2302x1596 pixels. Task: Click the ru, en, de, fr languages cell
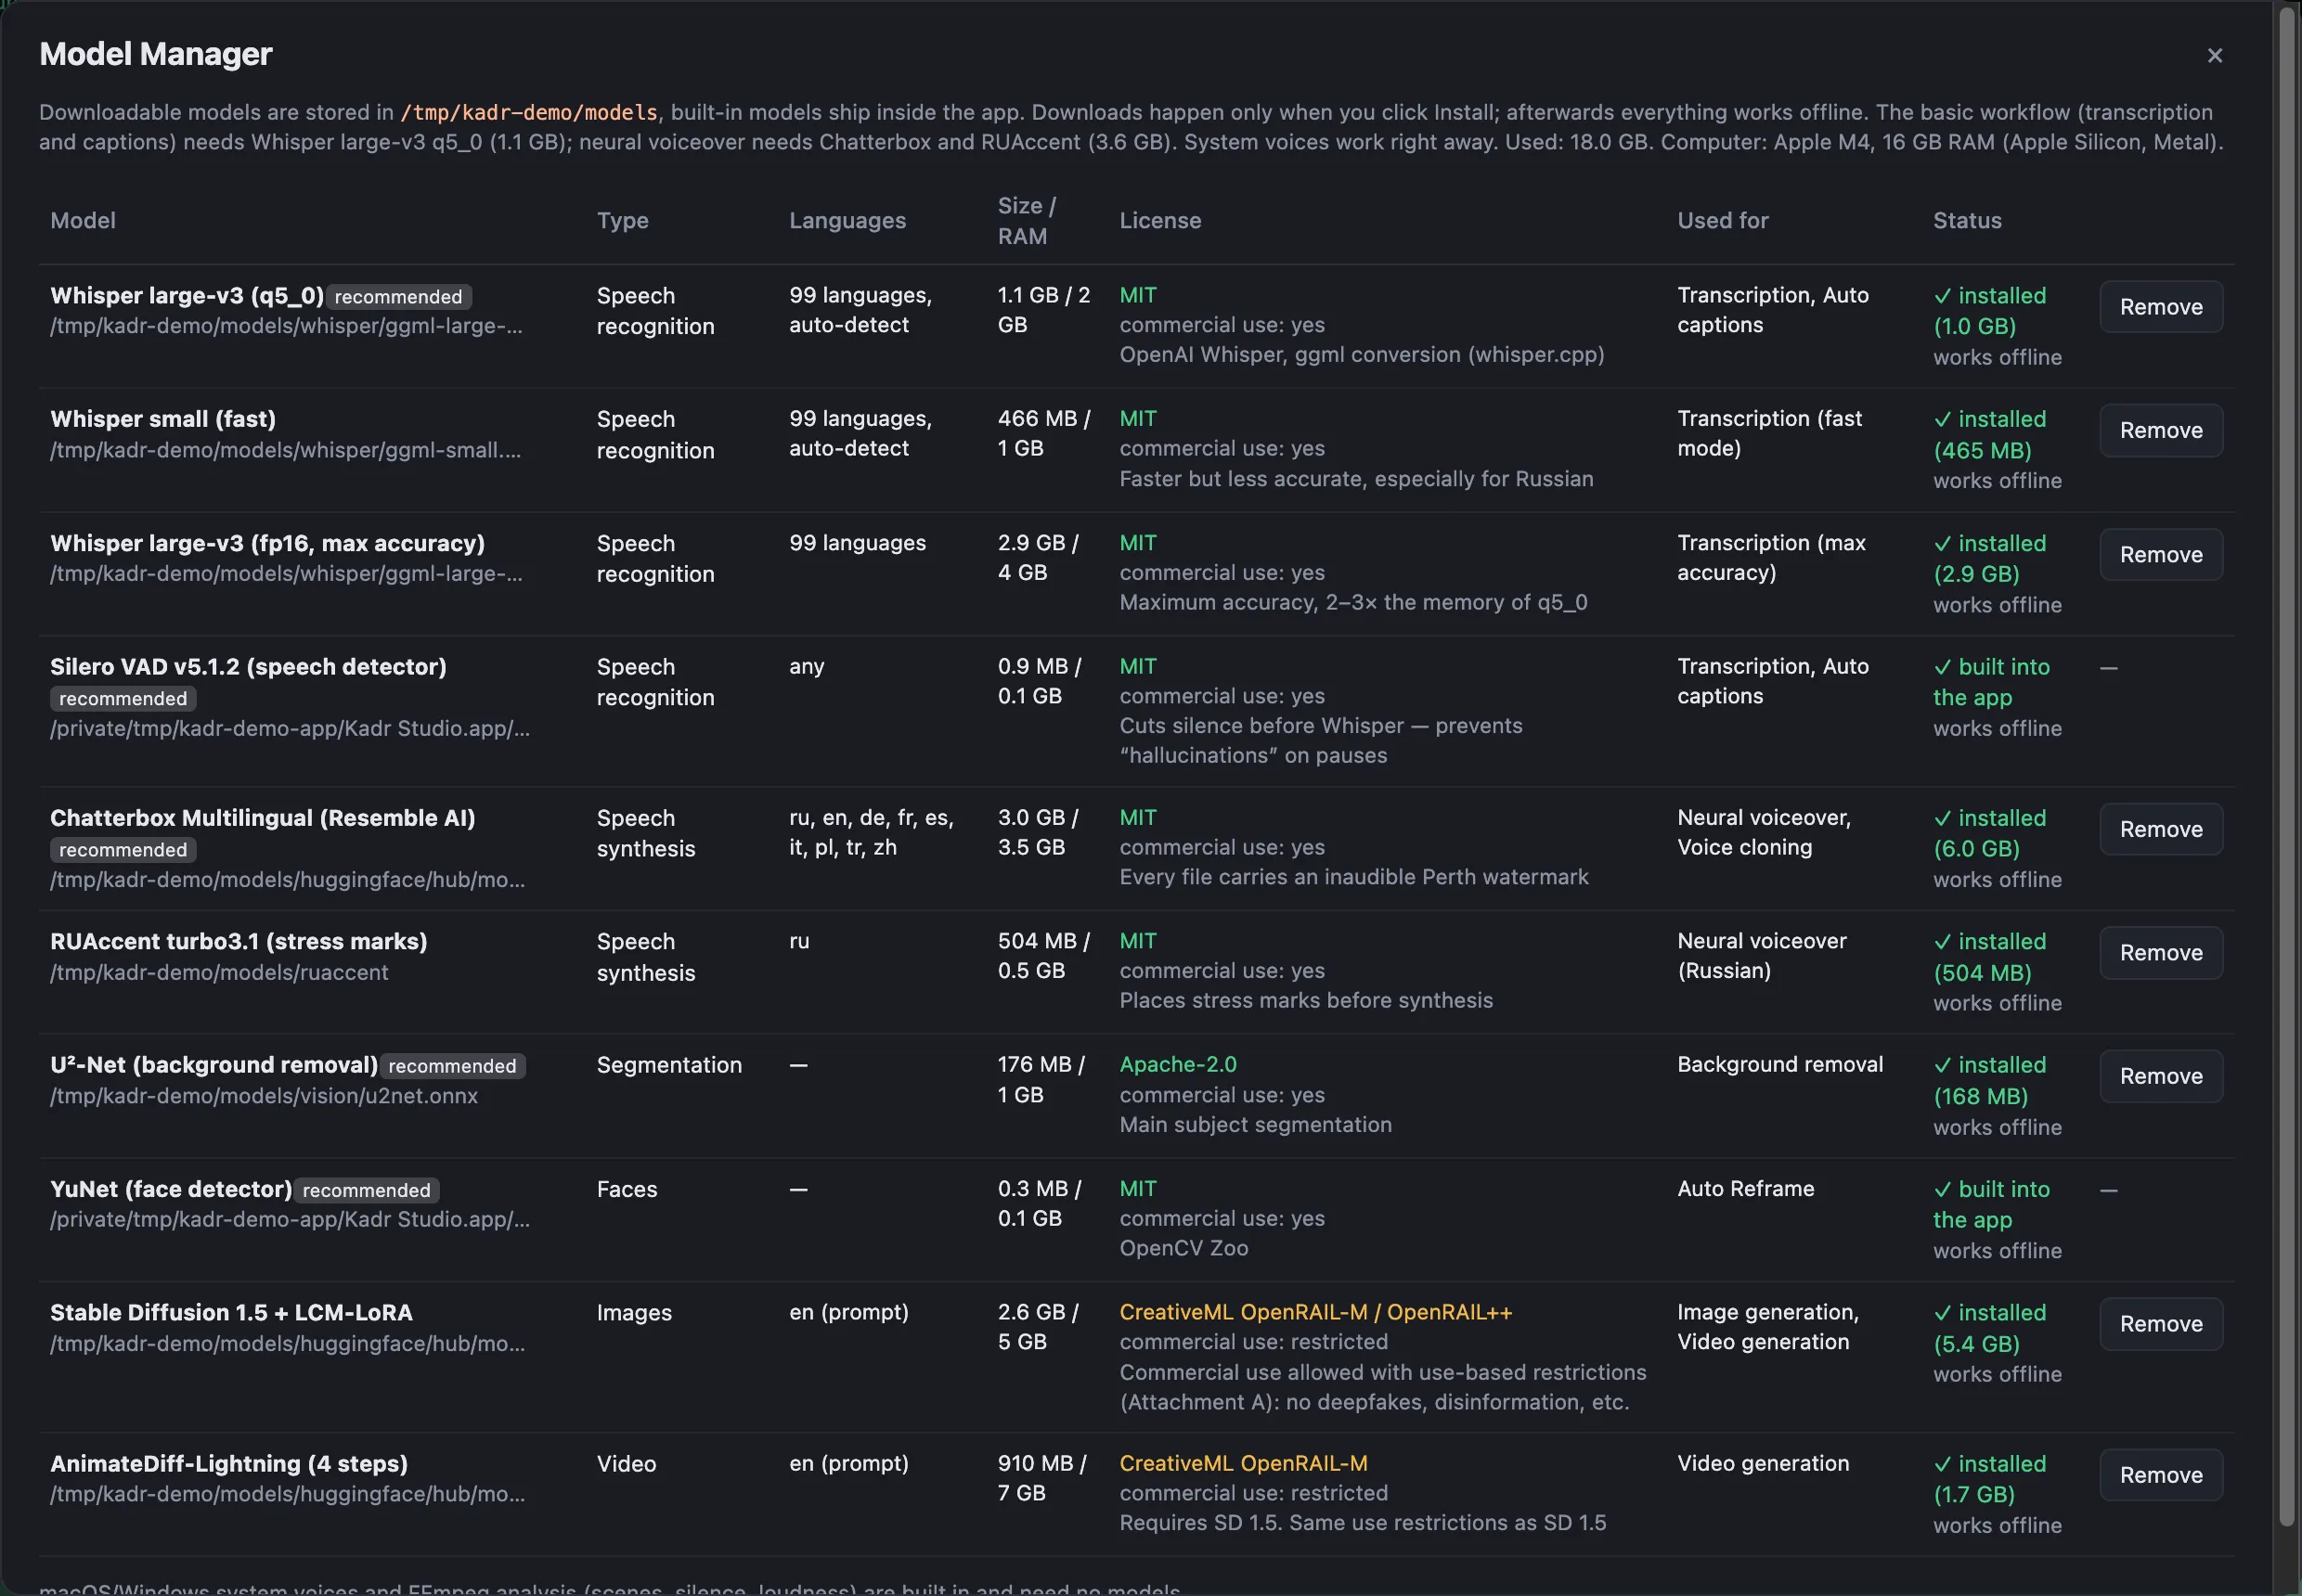coord(872,833)
